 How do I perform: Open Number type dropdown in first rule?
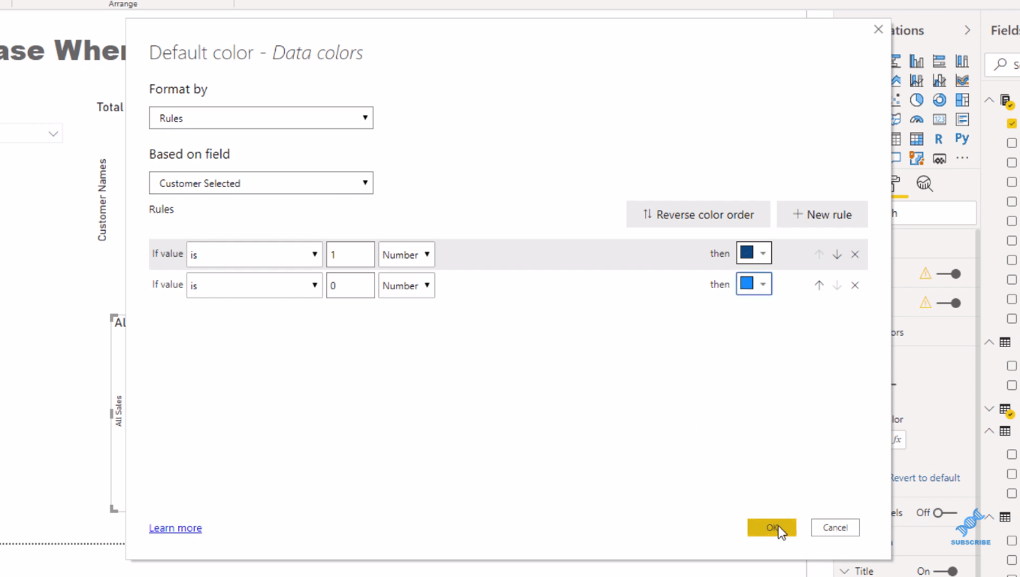(x=406, y=255)
